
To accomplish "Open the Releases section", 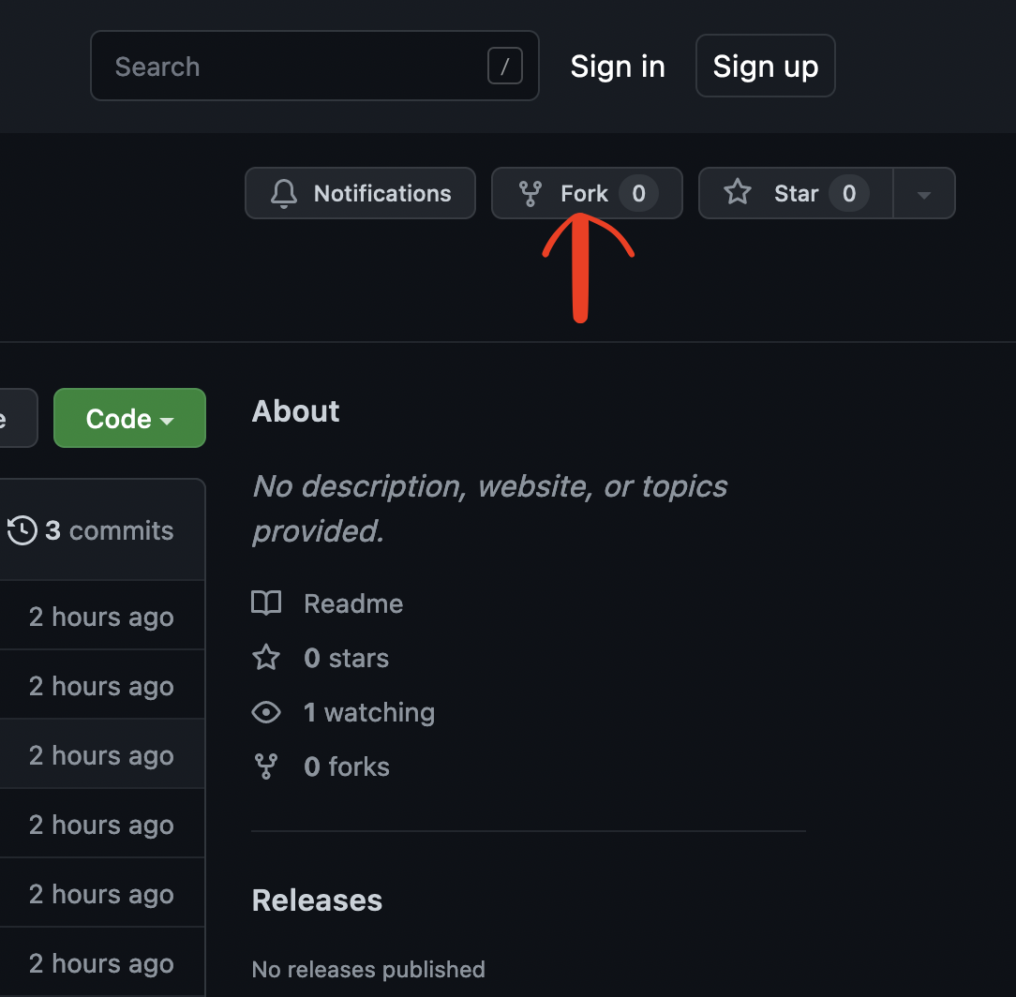I will (317, 900).
